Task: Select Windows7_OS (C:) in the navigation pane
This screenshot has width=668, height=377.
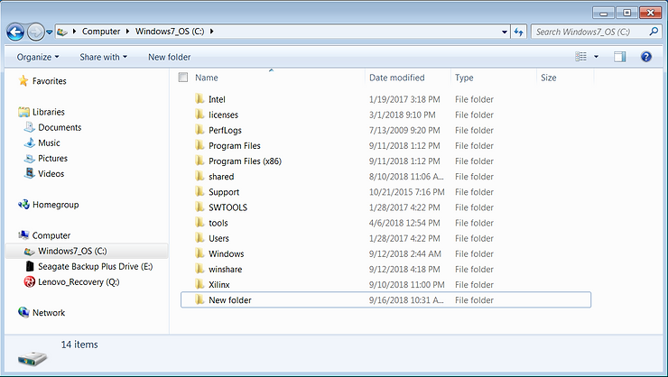Action: (x=72, y=251)
